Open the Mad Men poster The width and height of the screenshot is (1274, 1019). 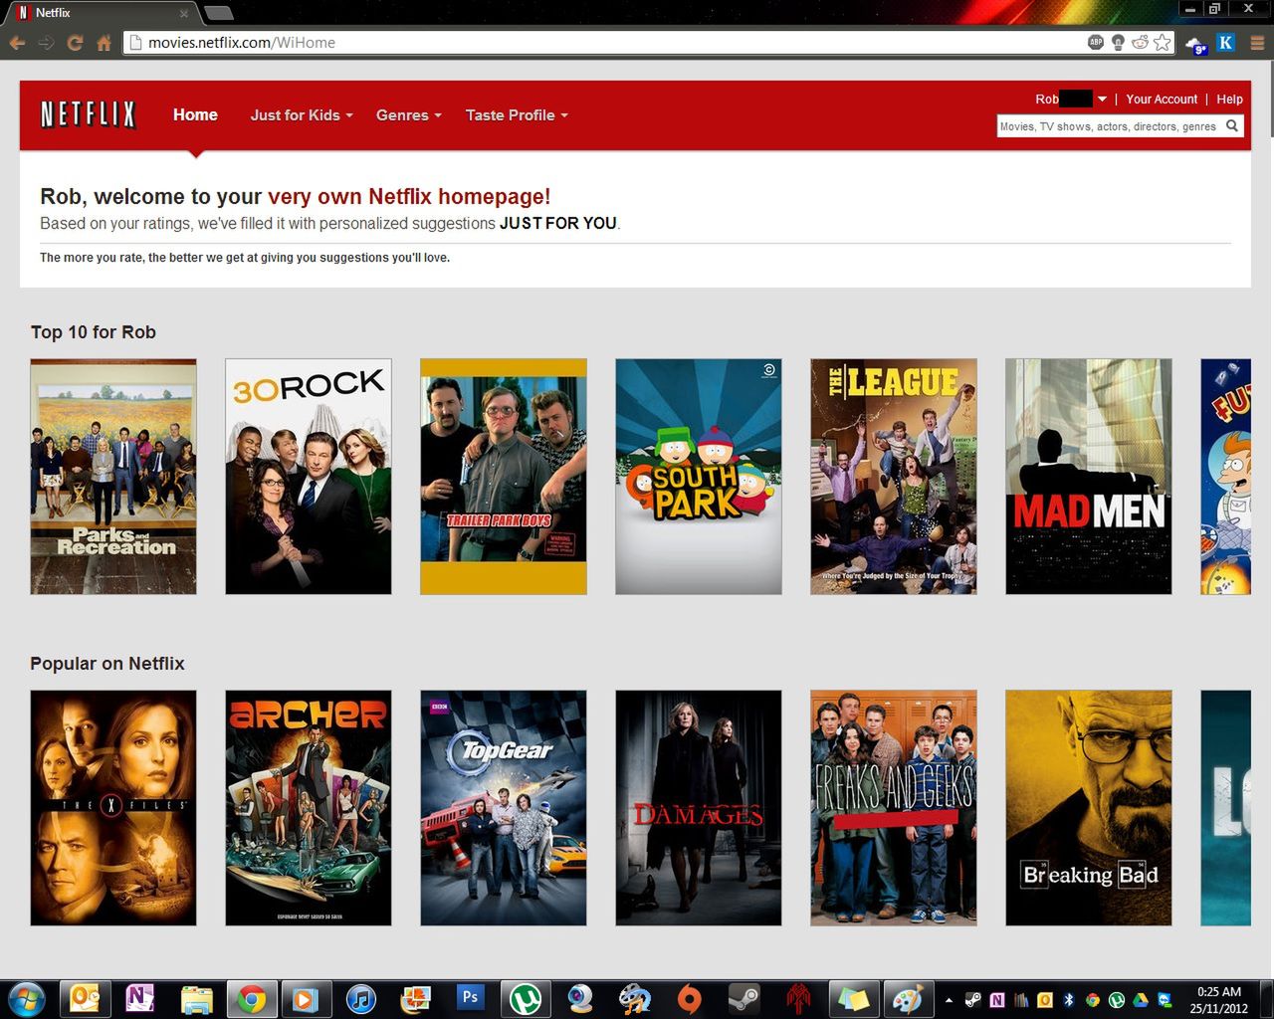click(x=1089, y=477)
